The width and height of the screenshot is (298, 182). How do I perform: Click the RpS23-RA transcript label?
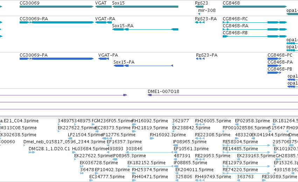pyautogui.click(x=206, y=19)
